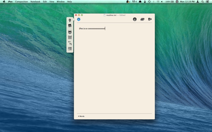Viewport: 212px width, 132px height.
Task: Click the blue gear settings icon
Action: coord(79,19)
